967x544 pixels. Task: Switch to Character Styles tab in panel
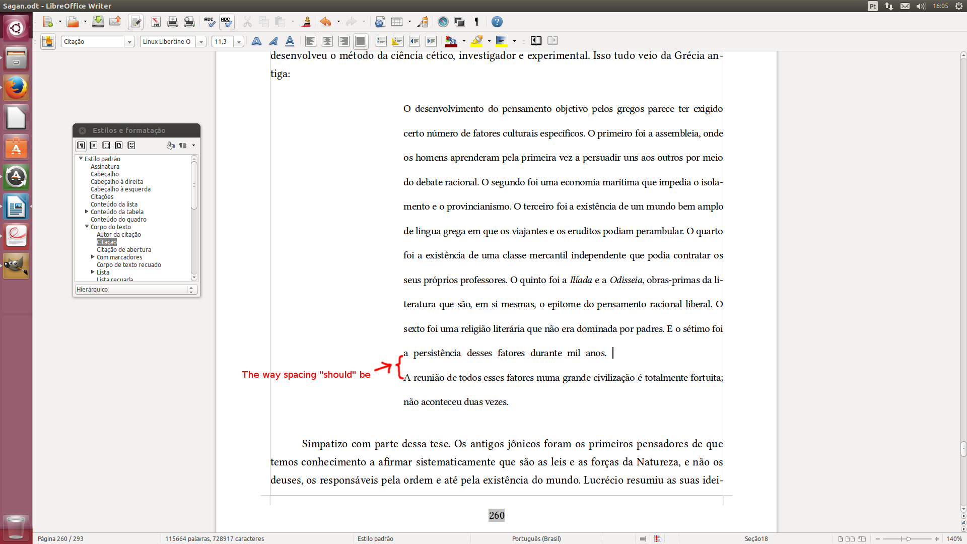tap(94, 145)
